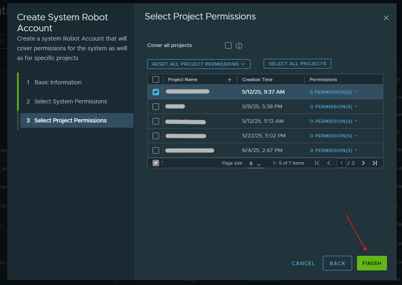
Task: Go to the first page of projects
Action: point(317,163)
